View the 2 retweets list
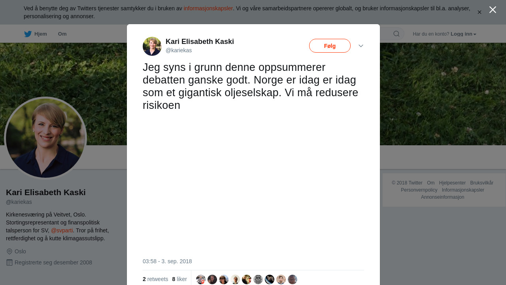The image size is (506, 285). pos(155,279)
